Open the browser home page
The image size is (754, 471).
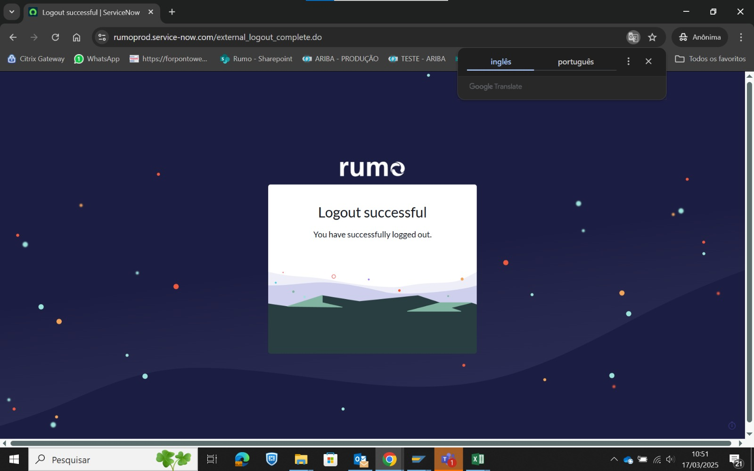(76, 37)
